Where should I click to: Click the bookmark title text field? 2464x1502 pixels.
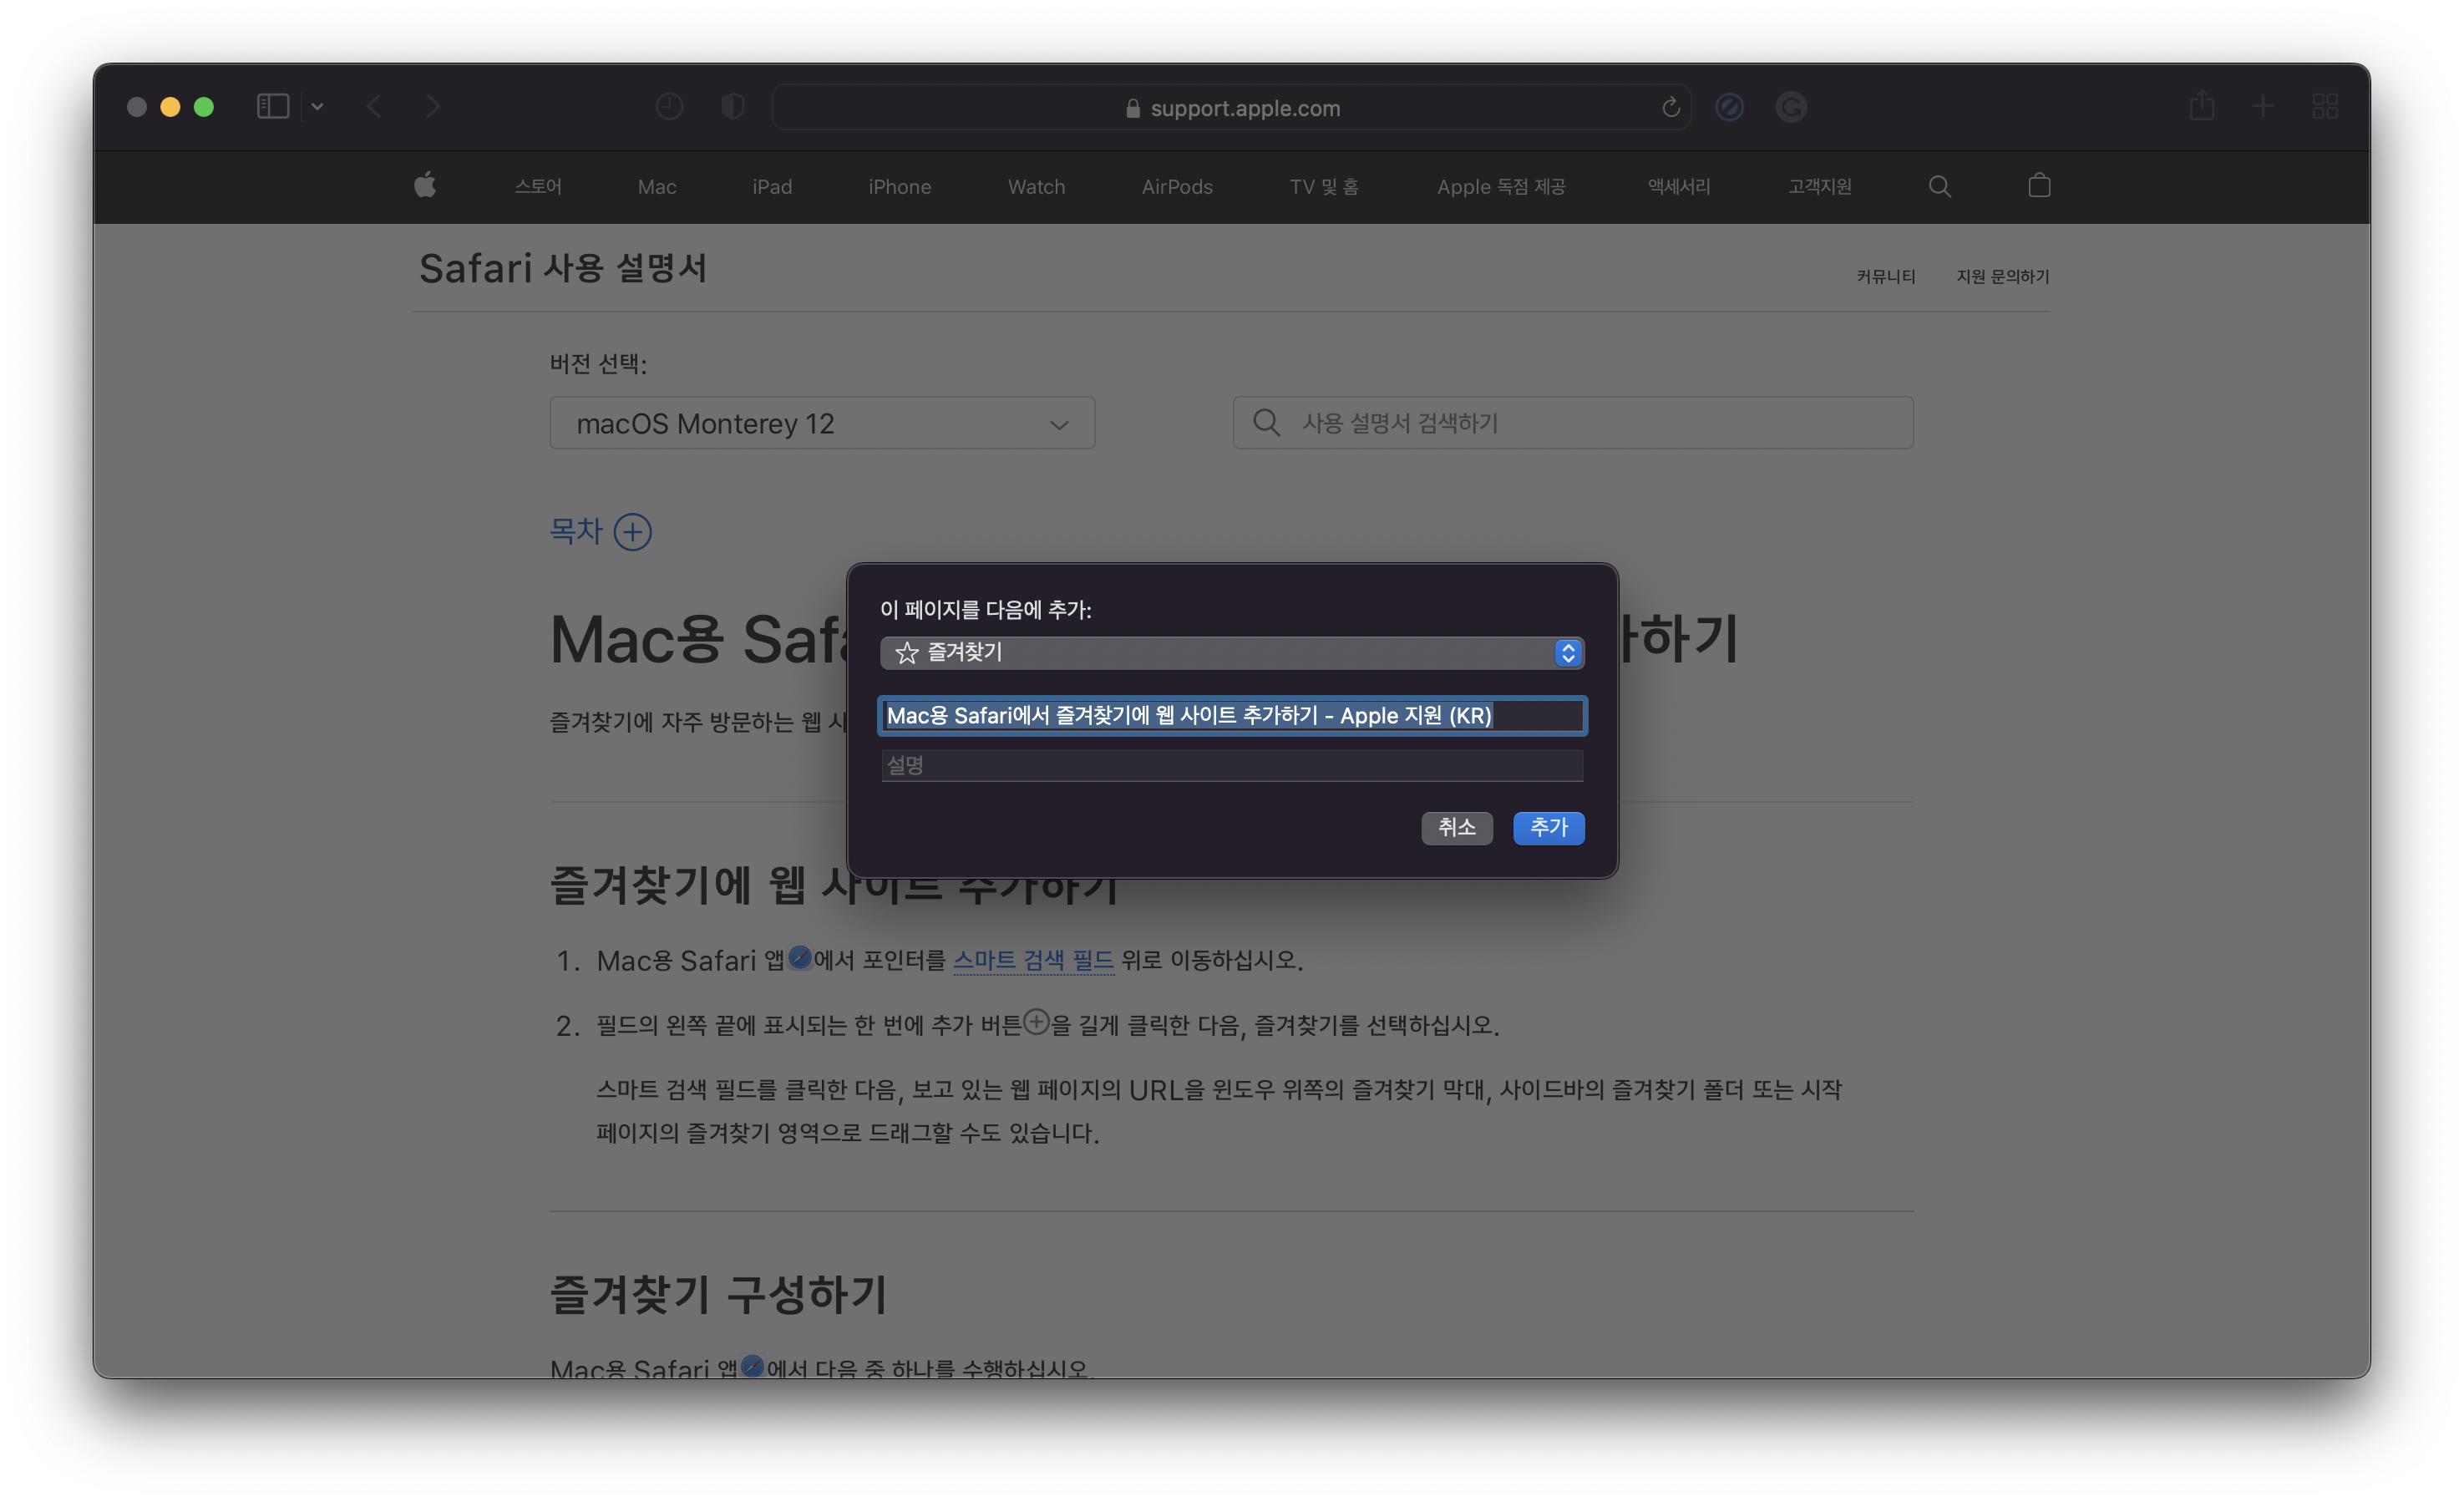click(1231, 716)
